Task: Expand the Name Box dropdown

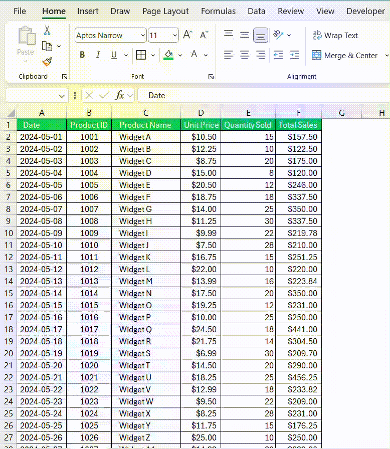Action: (x=62, y=96)
